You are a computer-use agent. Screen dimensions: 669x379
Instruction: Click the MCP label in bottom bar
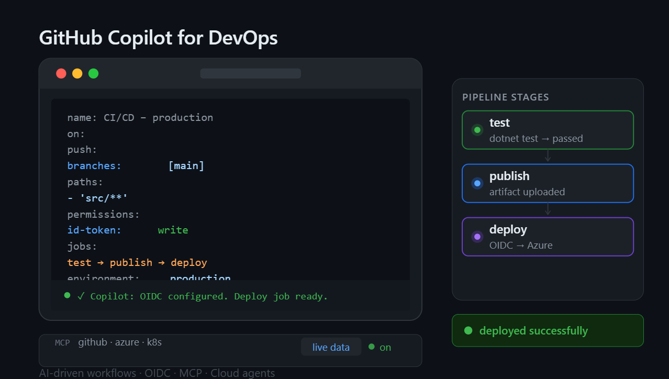pos(62,343)
